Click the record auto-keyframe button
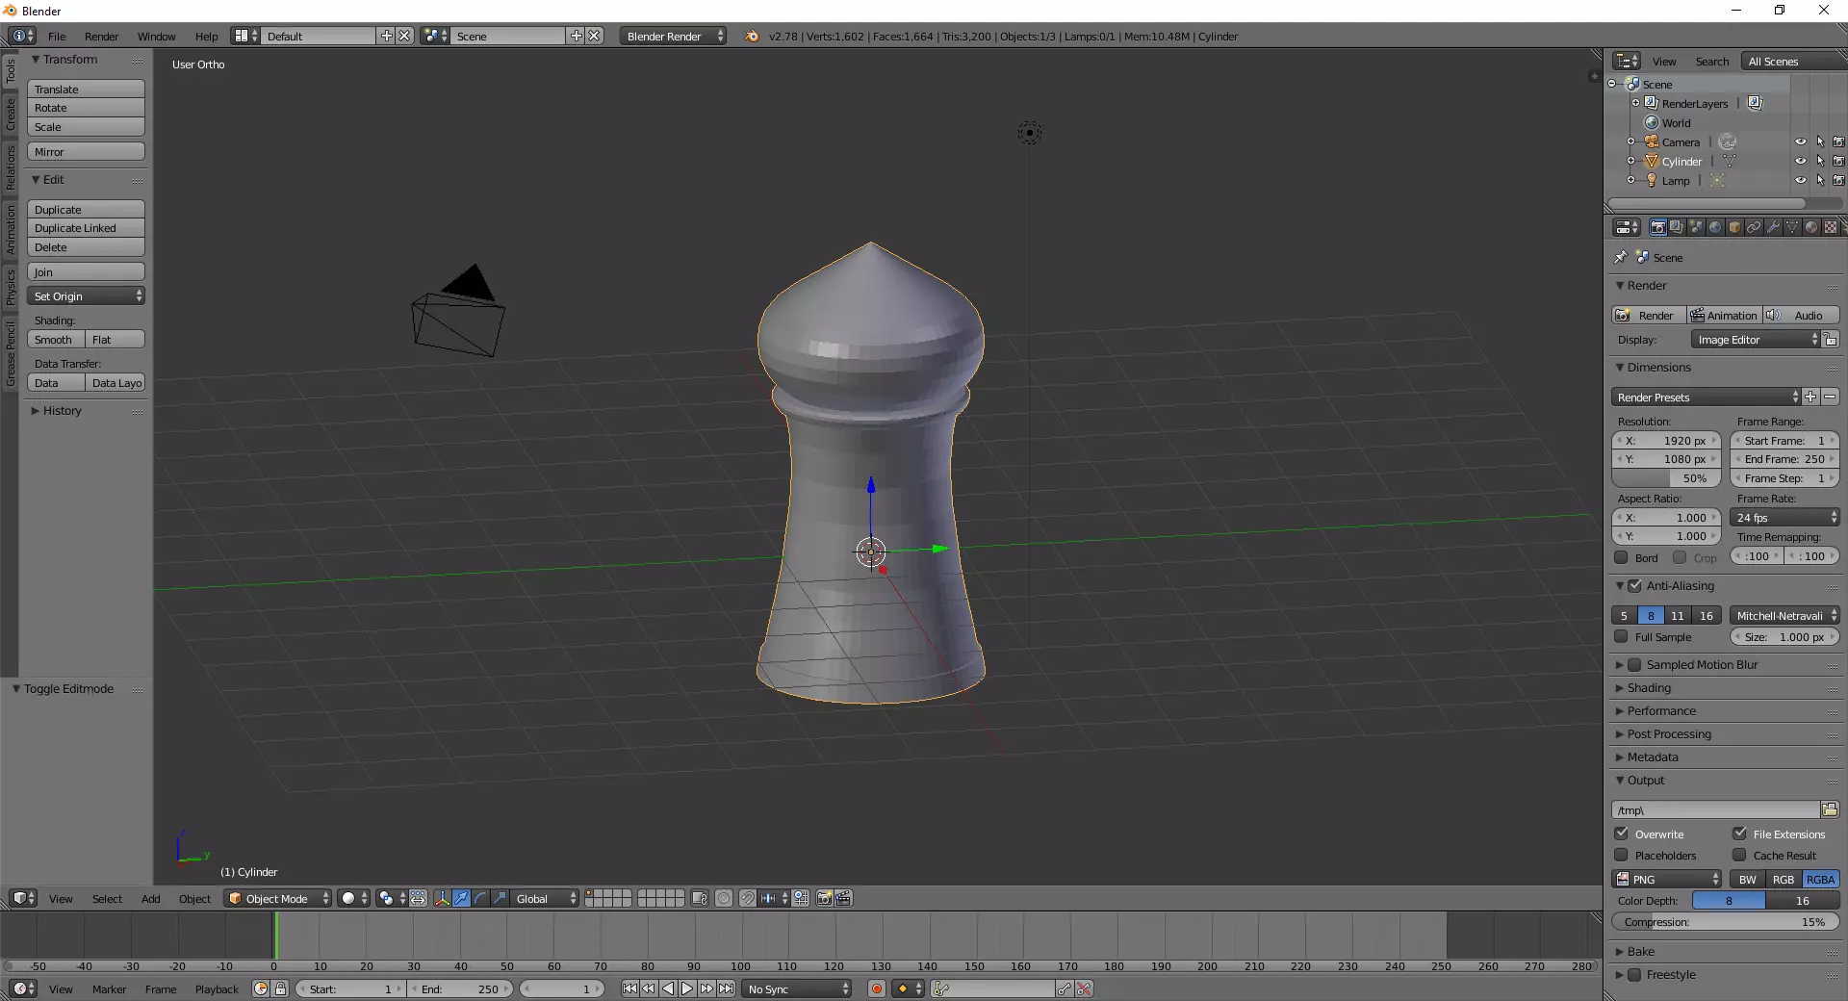 click(x=876, y=988)
